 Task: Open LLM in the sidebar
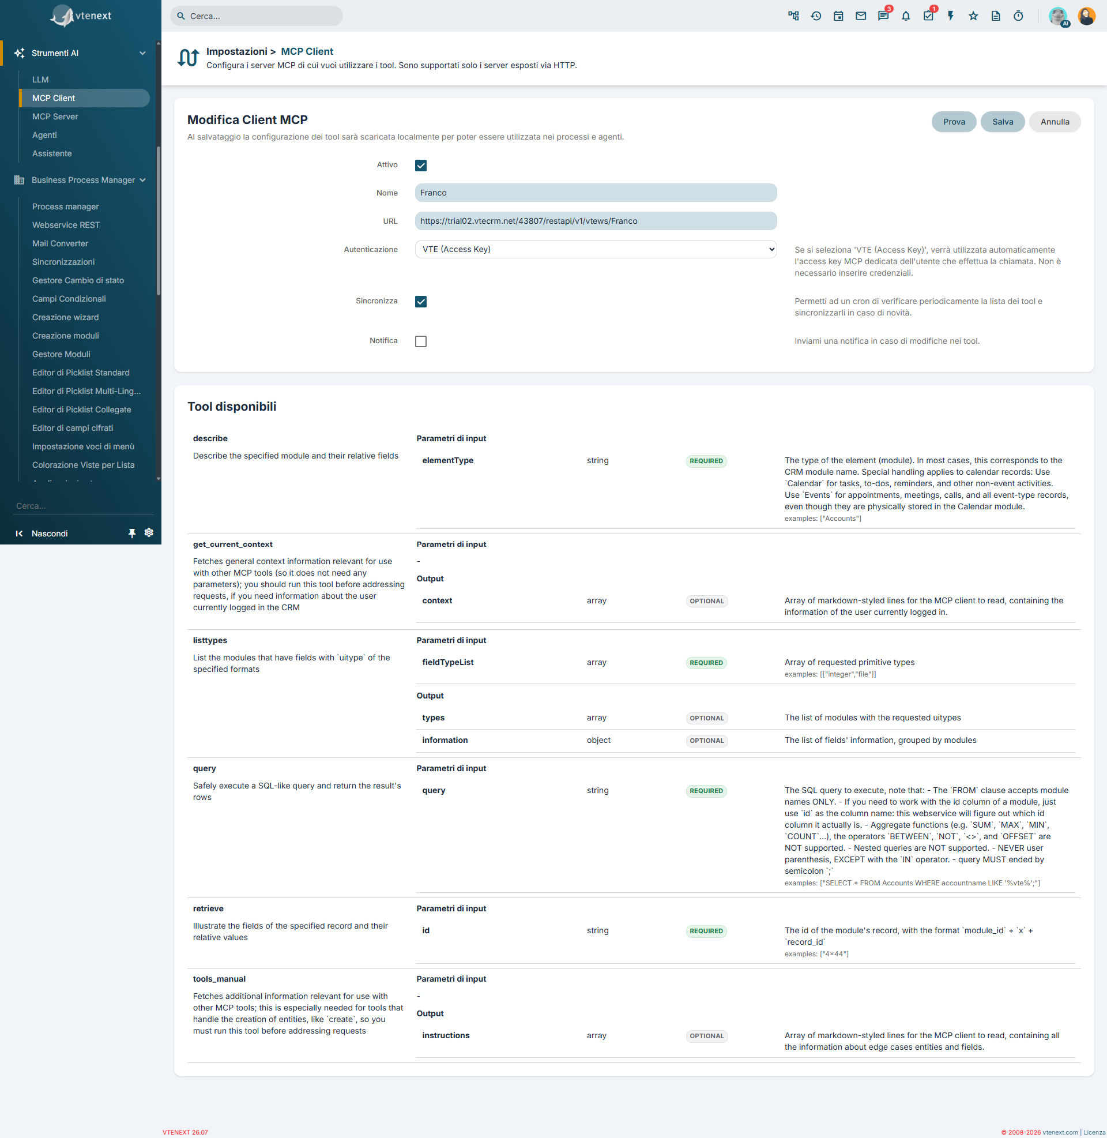click(x=41, y=80)
